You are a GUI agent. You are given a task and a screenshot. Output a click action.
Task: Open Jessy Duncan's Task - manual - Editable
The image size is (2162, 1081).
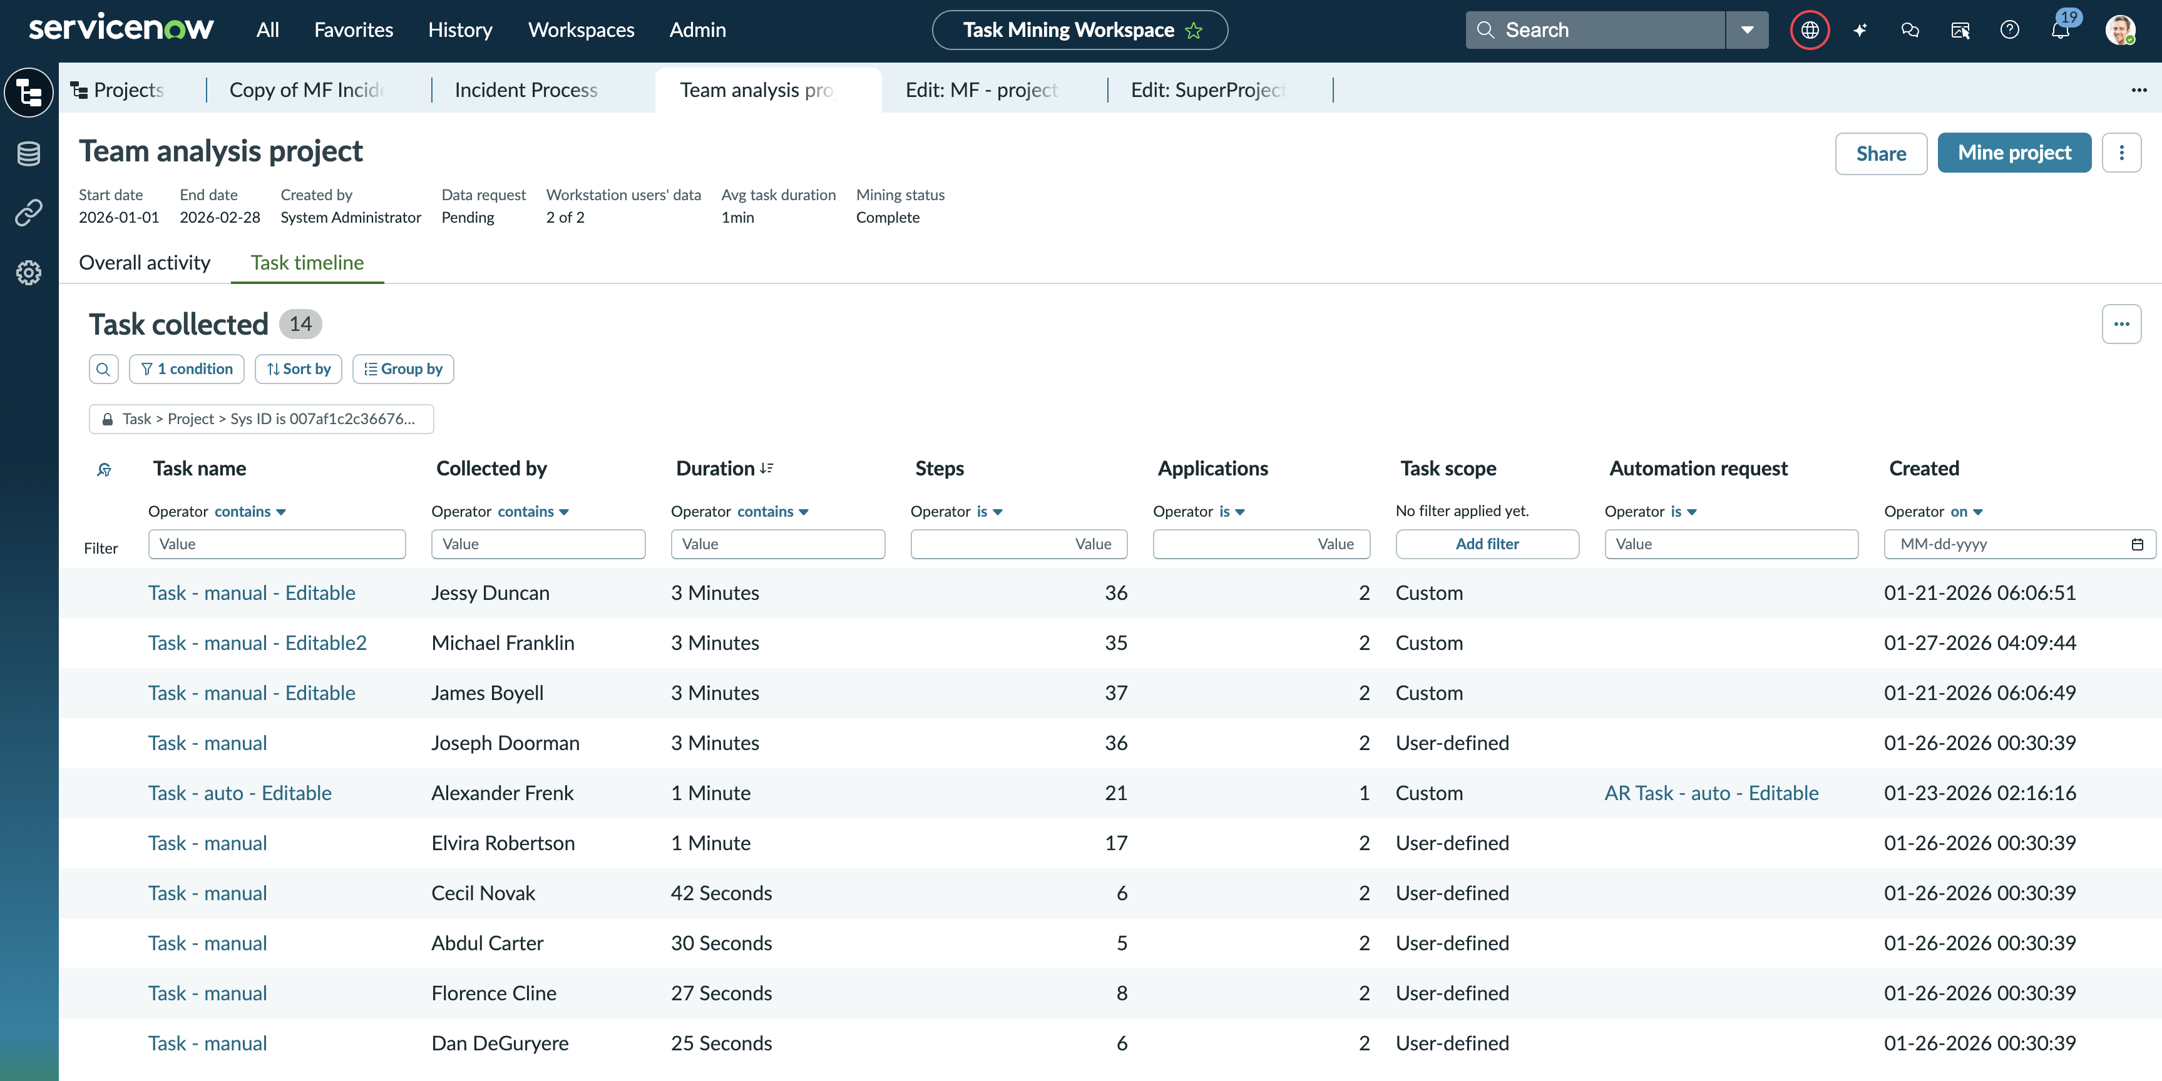tap(252, 593)
